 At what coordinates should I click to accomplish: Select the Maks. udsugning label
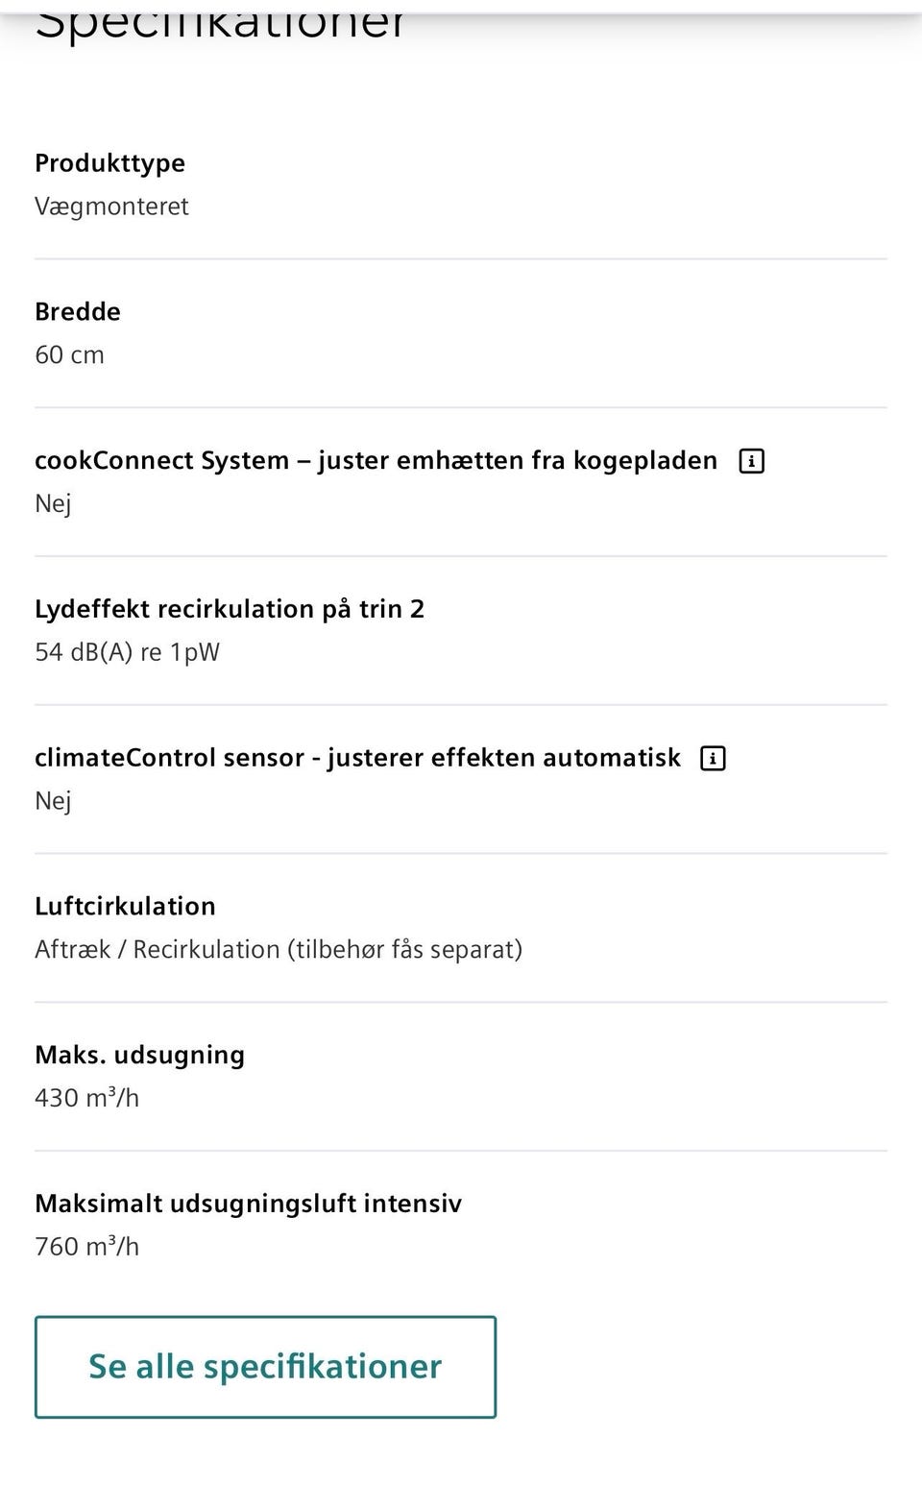(139, 1055)
